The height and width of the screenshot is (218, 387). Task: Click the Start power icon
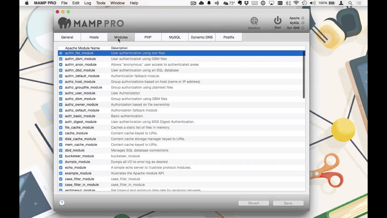[x=278, y=21]
